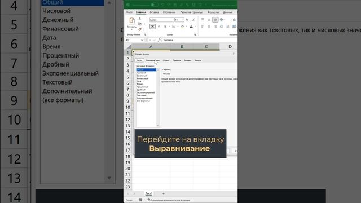Switch to the Формулы ribbon tab

coord(213,12)
